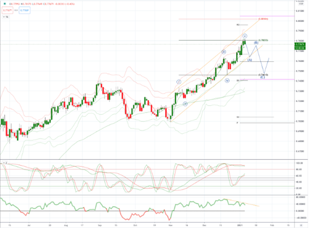309x228 pixels.
Task: Click the blue buy price box
Action: 25,10
